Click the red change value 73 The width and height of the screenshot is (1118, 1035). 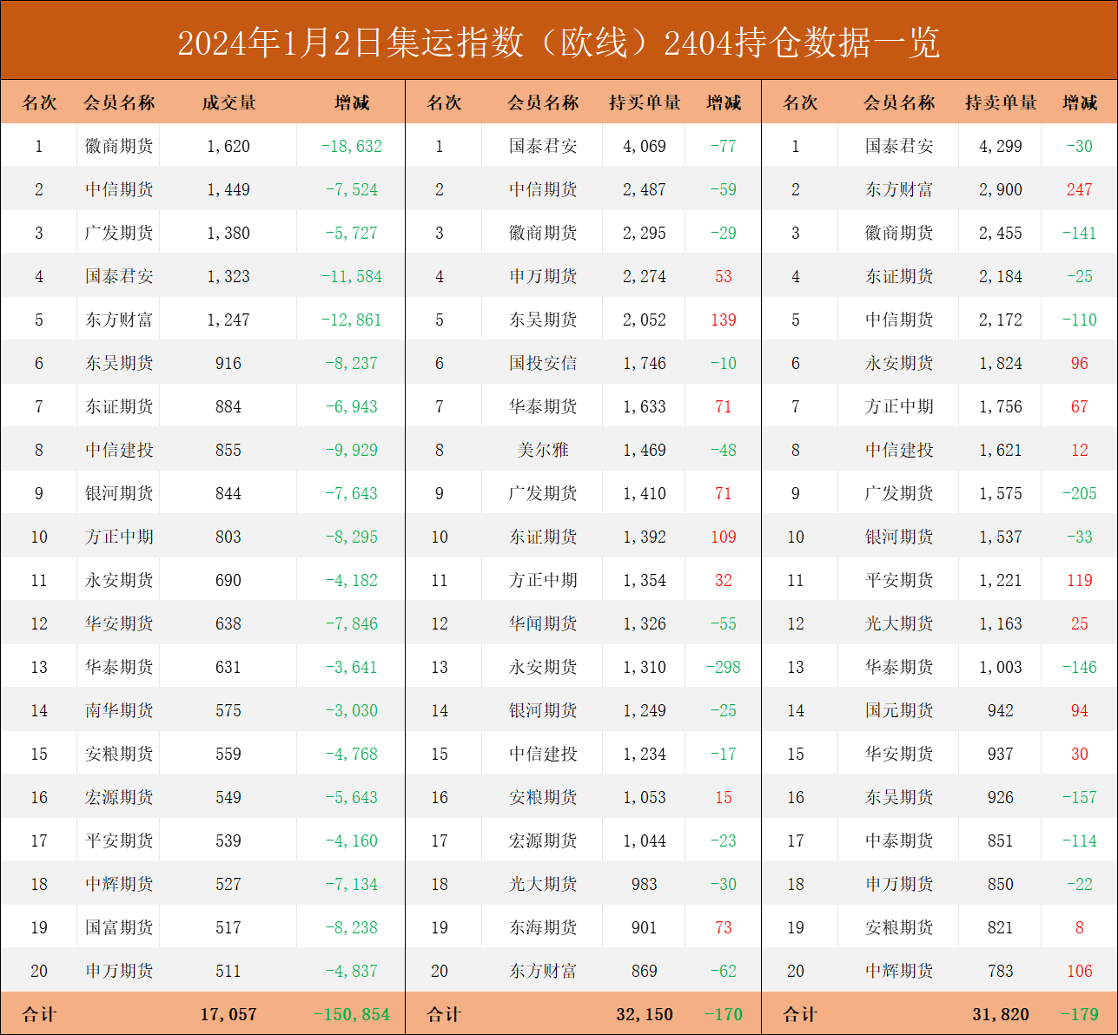click(723, 927)
